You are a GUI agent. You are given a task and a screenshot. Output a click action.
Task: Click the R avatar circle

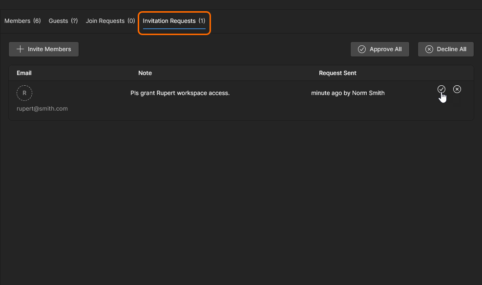pyautogui.click(x=24, y=93)
